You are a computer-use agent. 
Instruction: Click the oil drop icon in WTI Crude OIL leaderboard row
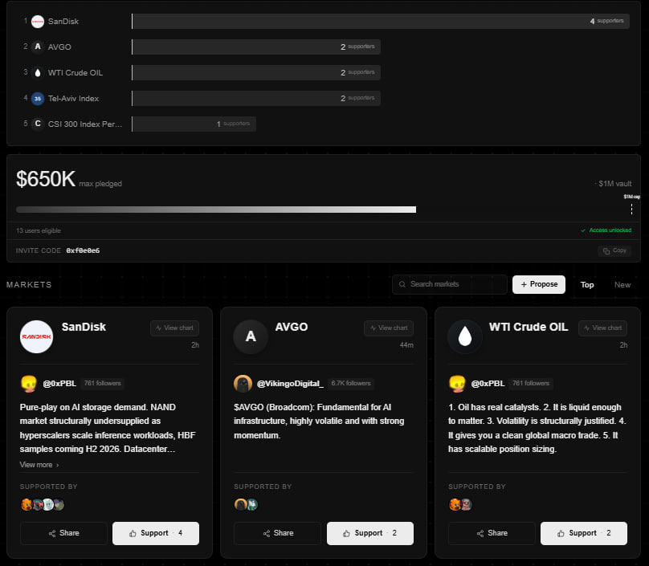point(38,73)
